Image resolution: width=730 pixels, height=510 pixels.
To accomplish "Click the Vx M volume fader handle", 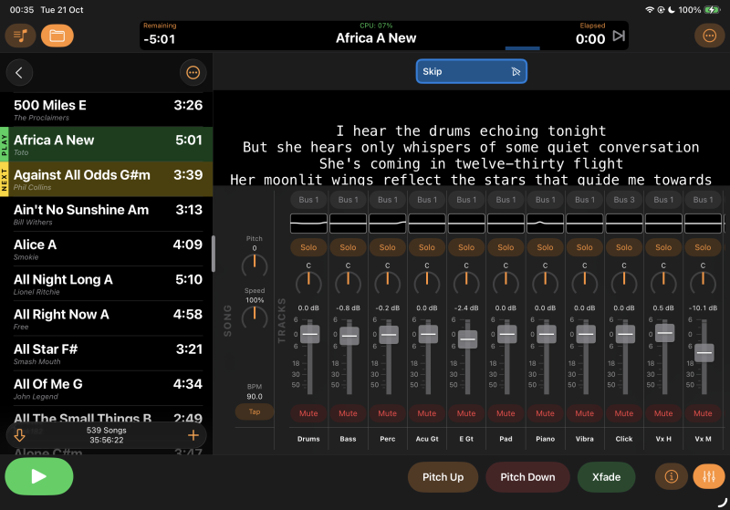I will pos(704,352).
